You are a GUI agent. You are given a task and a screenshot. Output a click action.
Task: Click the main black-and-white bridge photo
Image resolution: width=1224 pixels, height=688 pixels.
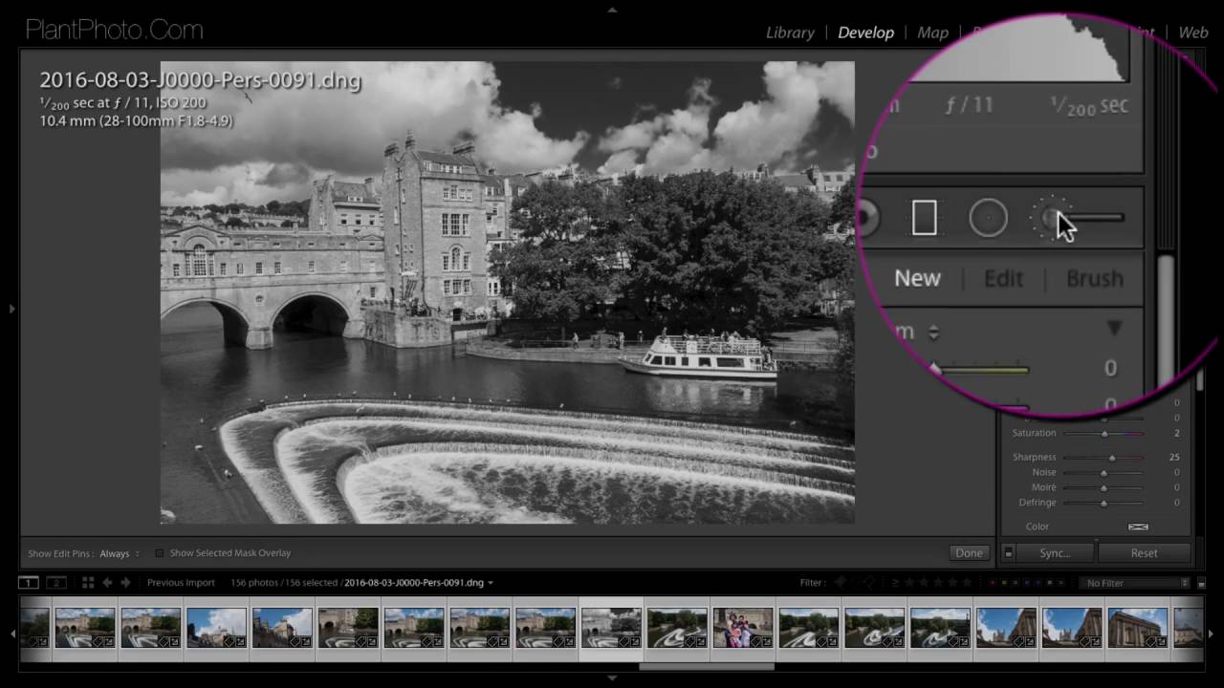(507, 292)
